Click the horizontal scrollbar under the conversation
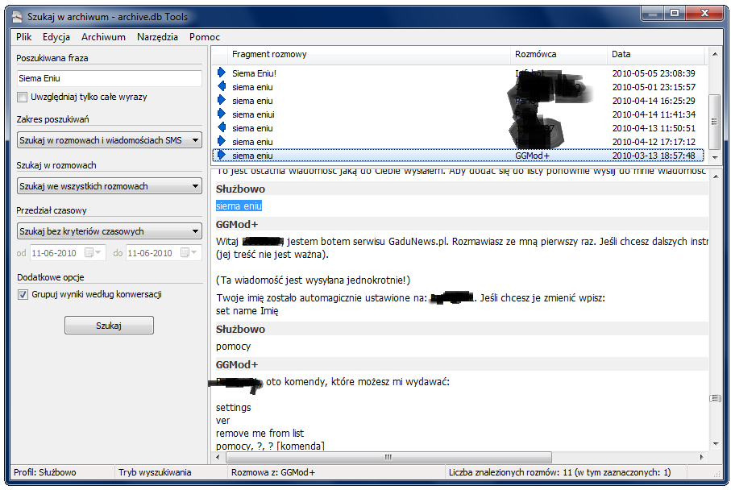The image size is (731, 490). click(x=387, y=458)
